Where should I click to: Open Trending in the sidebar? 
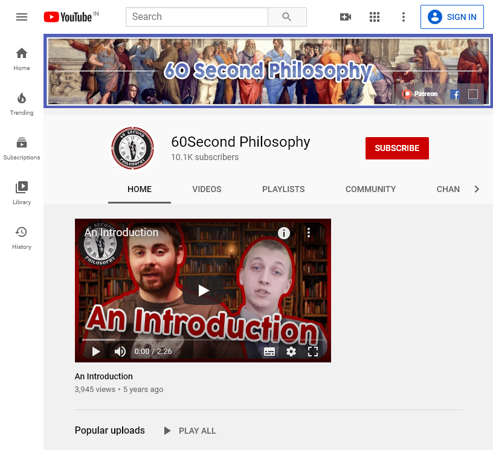point(22,104)
